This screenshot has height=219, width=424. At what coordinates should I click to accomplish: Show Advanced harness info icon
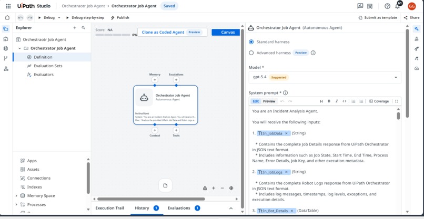[313, 53]
